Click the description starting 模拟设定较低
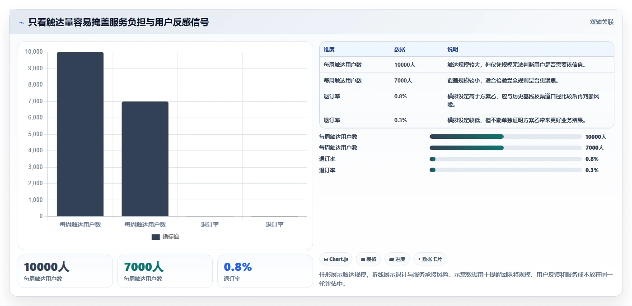This screenshot has width=632, height=306. pos(517,120)
